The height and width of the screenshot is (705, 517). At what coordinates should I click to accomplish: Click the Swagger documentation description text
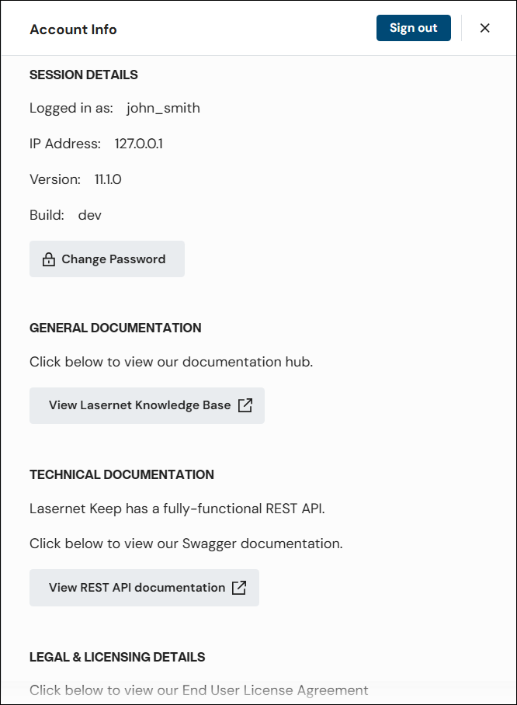[186, 544]
